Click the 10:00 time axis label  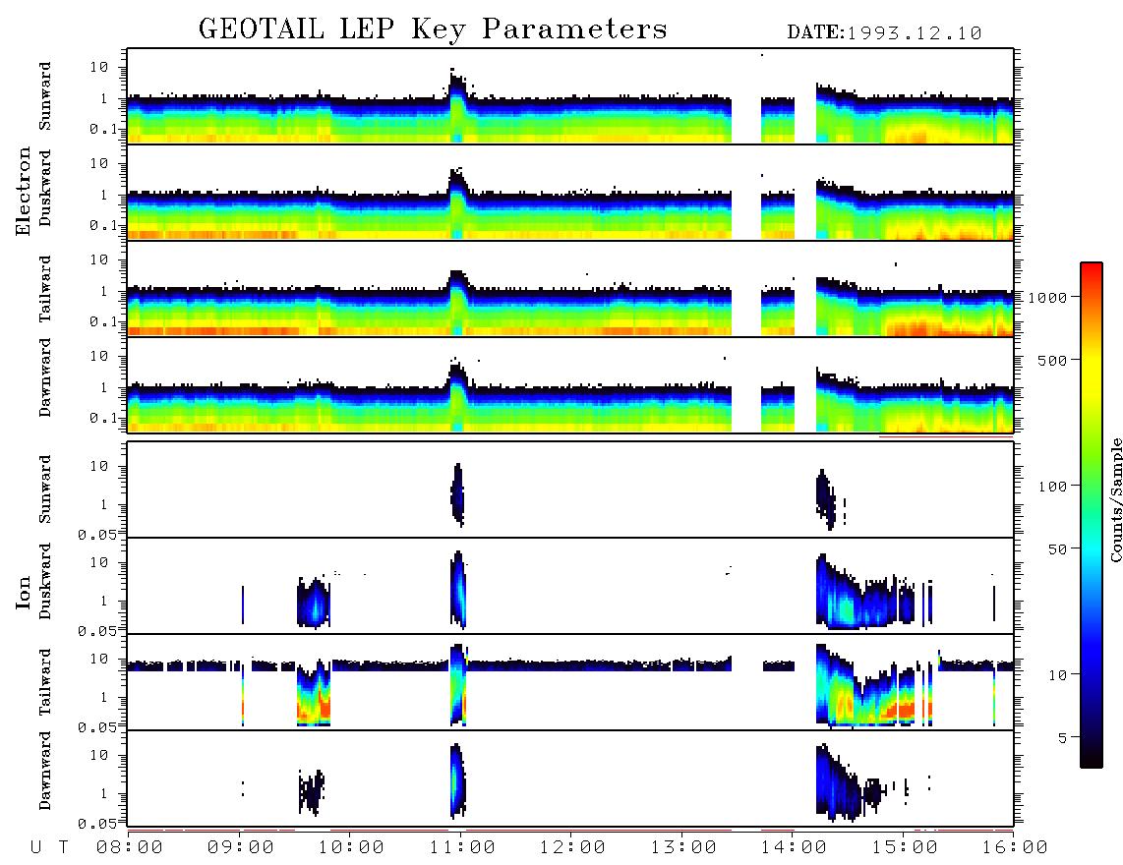[x=351, y=848]
